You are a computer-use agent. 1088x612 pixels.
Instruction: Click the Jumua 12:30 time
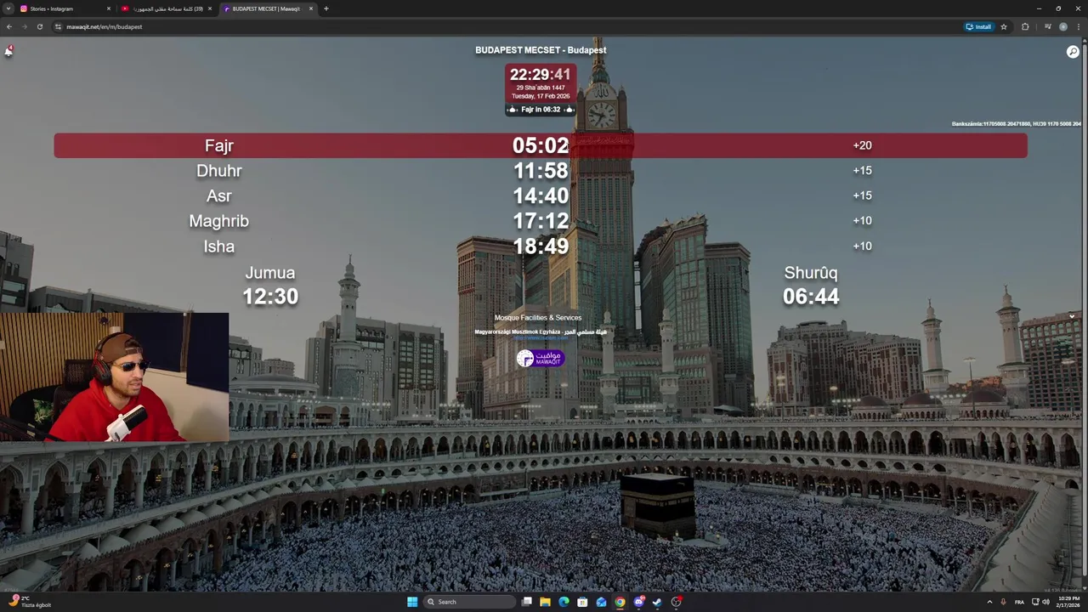[270, 296]
